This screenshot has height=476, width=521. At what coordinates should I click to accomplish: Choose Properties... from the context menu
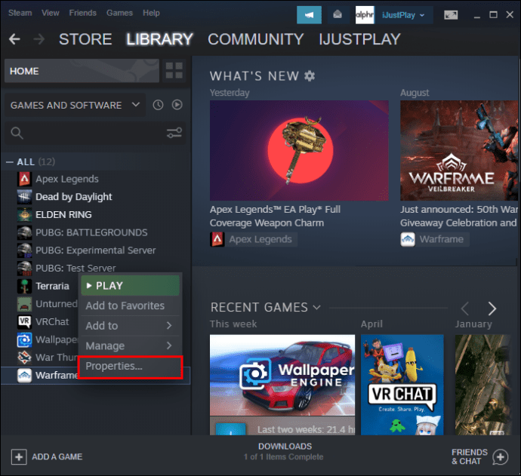(130, 367)
